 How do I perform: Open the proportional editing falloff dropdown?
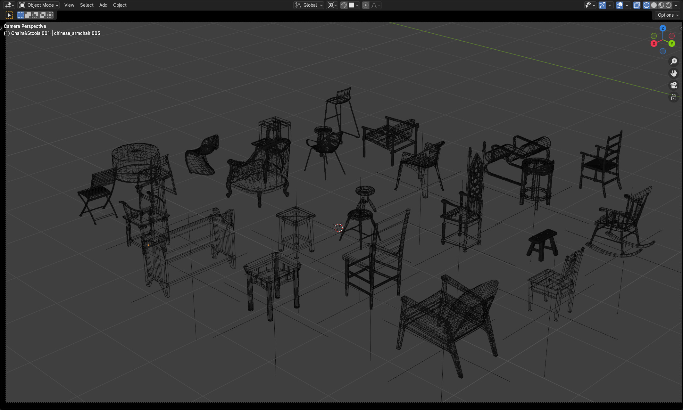click(x=376, y=5)
